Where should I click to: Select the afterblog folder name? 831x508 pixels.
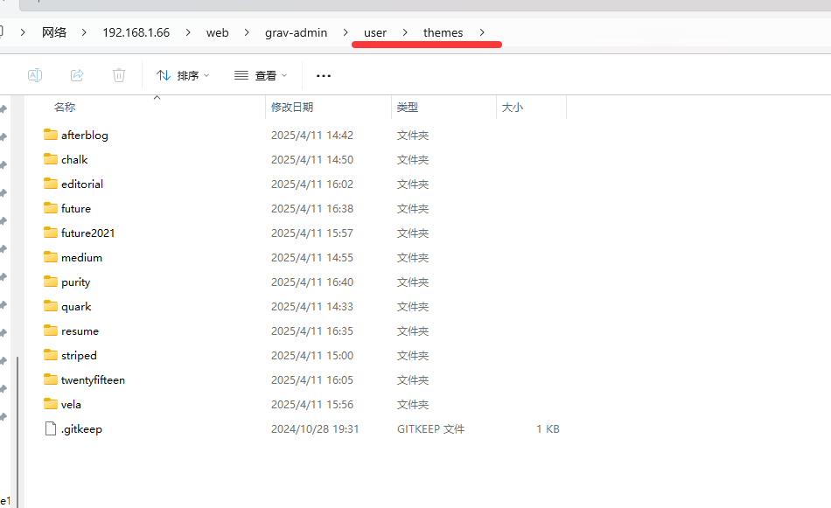pos(84,135)
